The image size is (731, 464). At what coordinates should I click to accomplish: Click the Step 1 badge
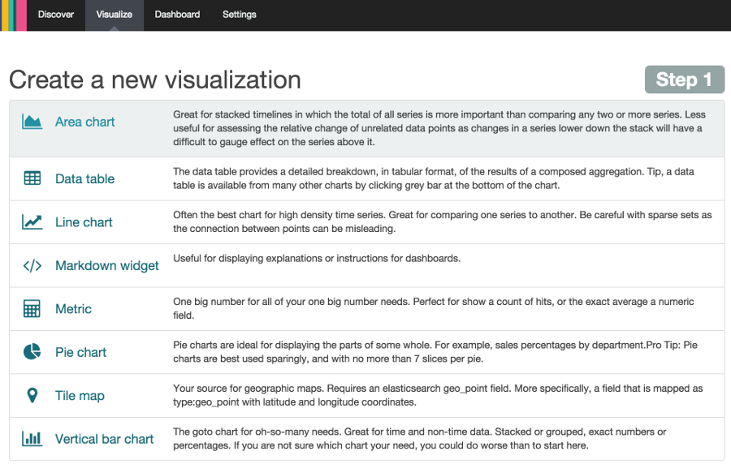[x=684, y=79]
